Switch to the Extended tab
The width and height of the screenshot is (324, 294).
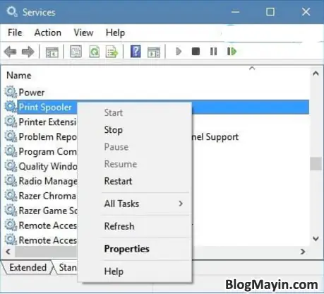28,268
